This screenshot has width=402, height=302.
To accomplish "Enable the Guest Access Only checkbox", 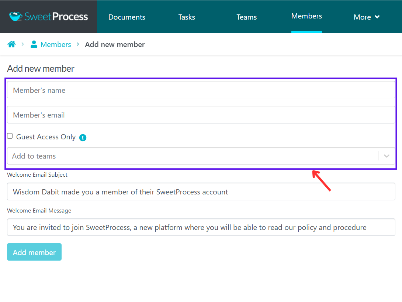I will 10,136.
